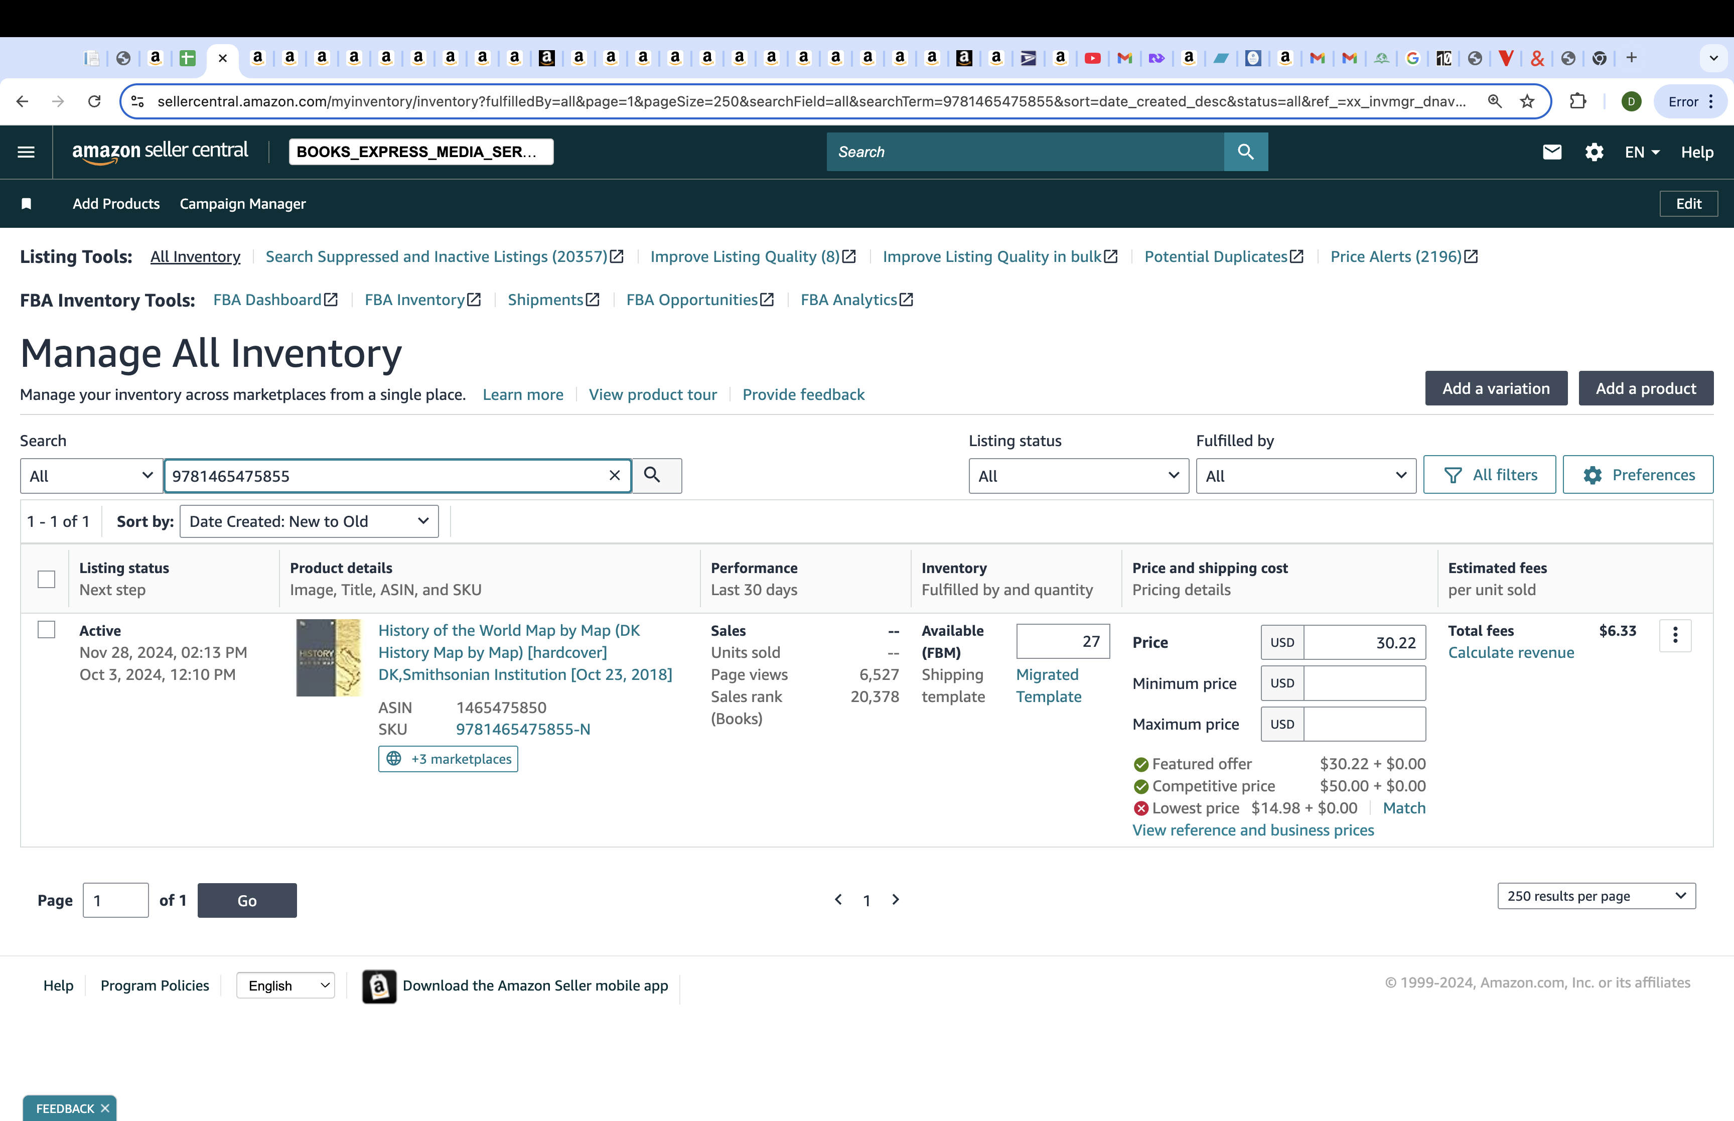
Task: Open the Chrome profile avatar D
Action: pos(1632,101)
